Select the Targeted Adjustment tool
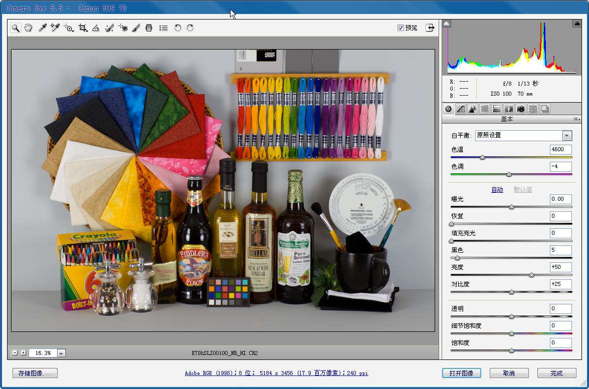 tap(68, 28)
